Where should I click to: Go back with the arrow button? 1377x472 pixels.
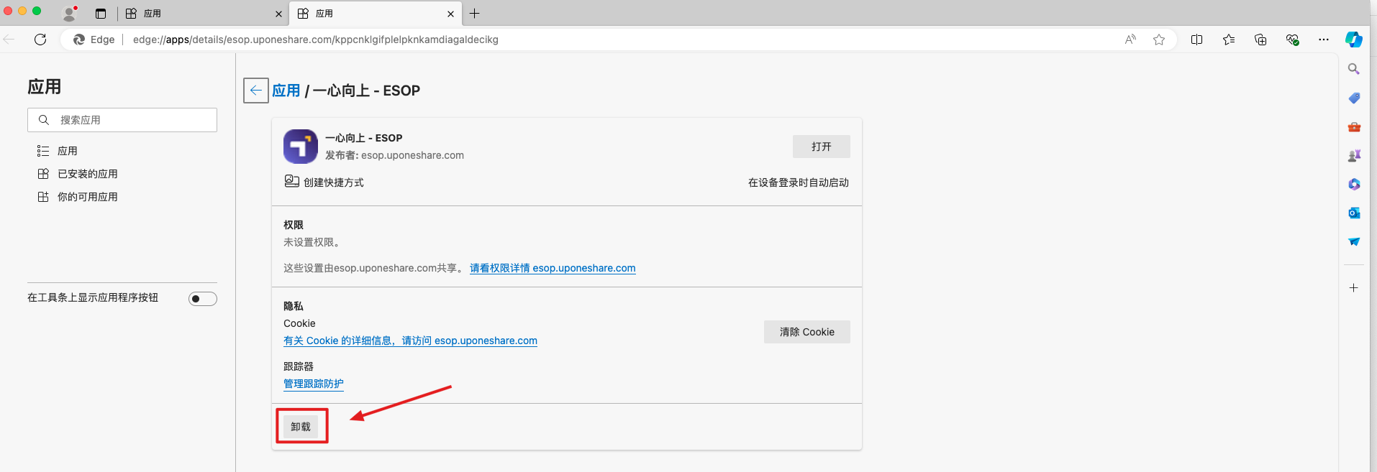256,91
